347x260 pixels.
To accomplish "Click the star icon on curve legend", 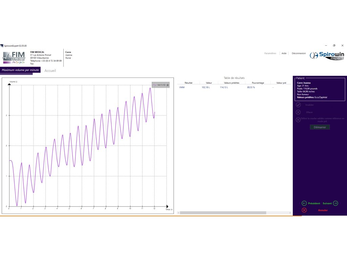I will pyautogui.click(x=167, y=85).
